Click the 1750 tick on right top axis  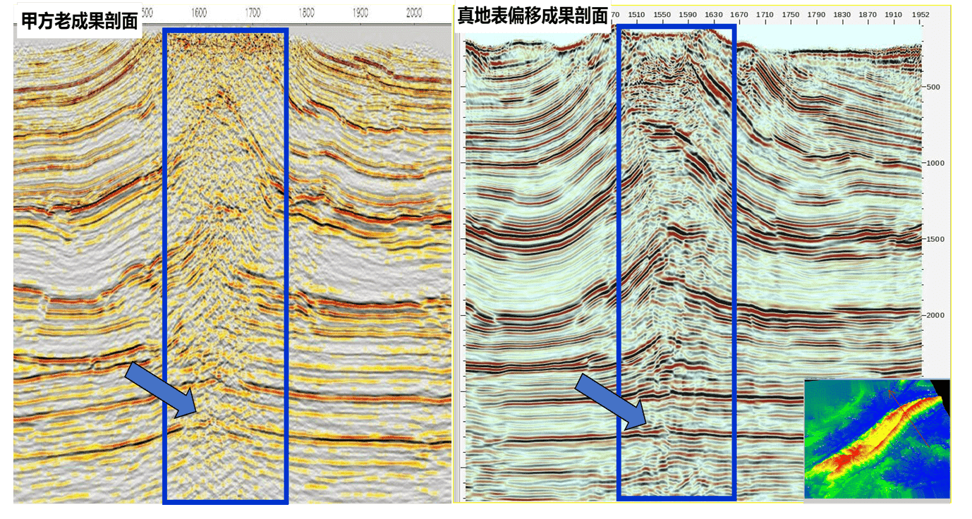tap(791, 14)
